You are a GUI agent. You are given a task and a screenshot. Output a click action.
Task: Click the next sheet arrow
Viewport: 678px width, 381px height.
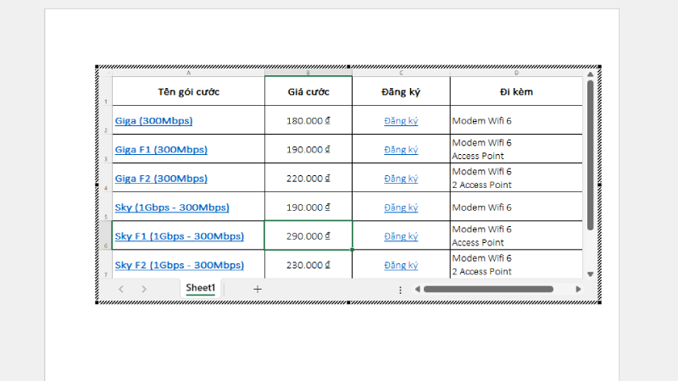pos(144,289)
